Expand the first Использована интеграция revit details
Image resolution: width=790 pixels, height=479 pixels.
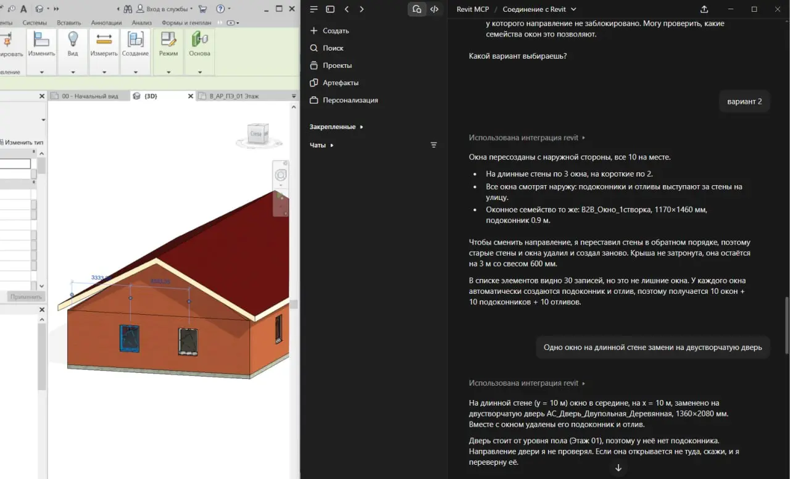pyautogui.click(x=527, y=138)
